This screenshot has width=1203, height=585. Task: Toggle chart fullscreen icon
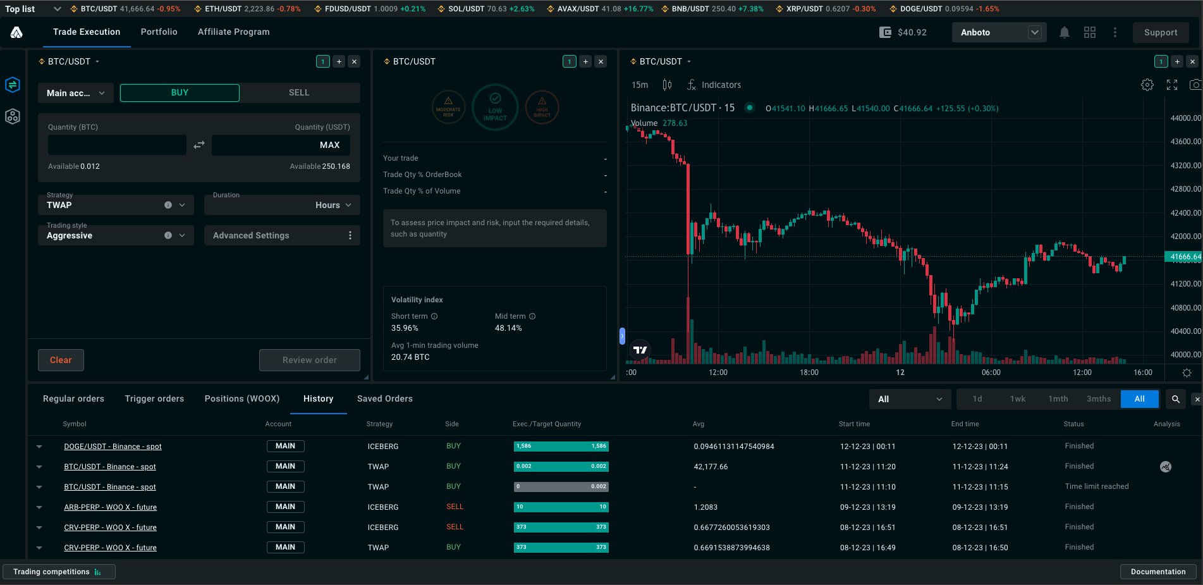[1172, 85]
